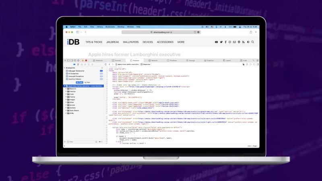Open the Auto — Page context dropdown
This screenshot has width=322, height=181.
pyautogui.click(x=253, y=146)
